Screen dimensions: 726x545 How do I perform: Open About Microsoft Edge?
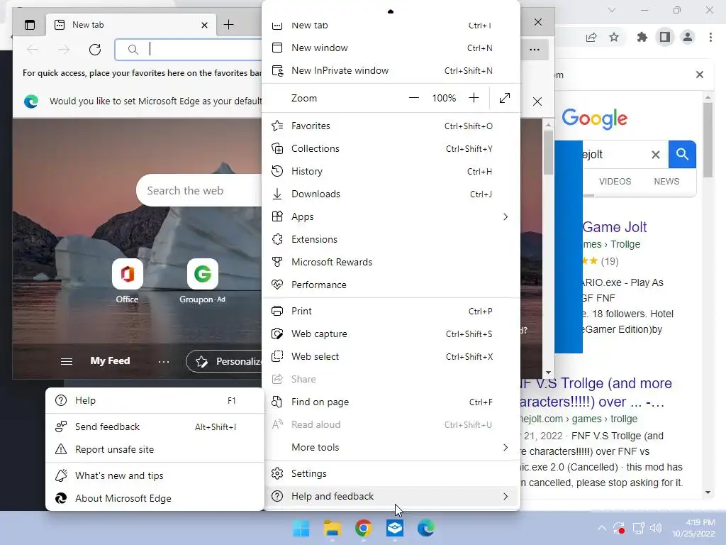pyautogui.click(x=155, y=498)
